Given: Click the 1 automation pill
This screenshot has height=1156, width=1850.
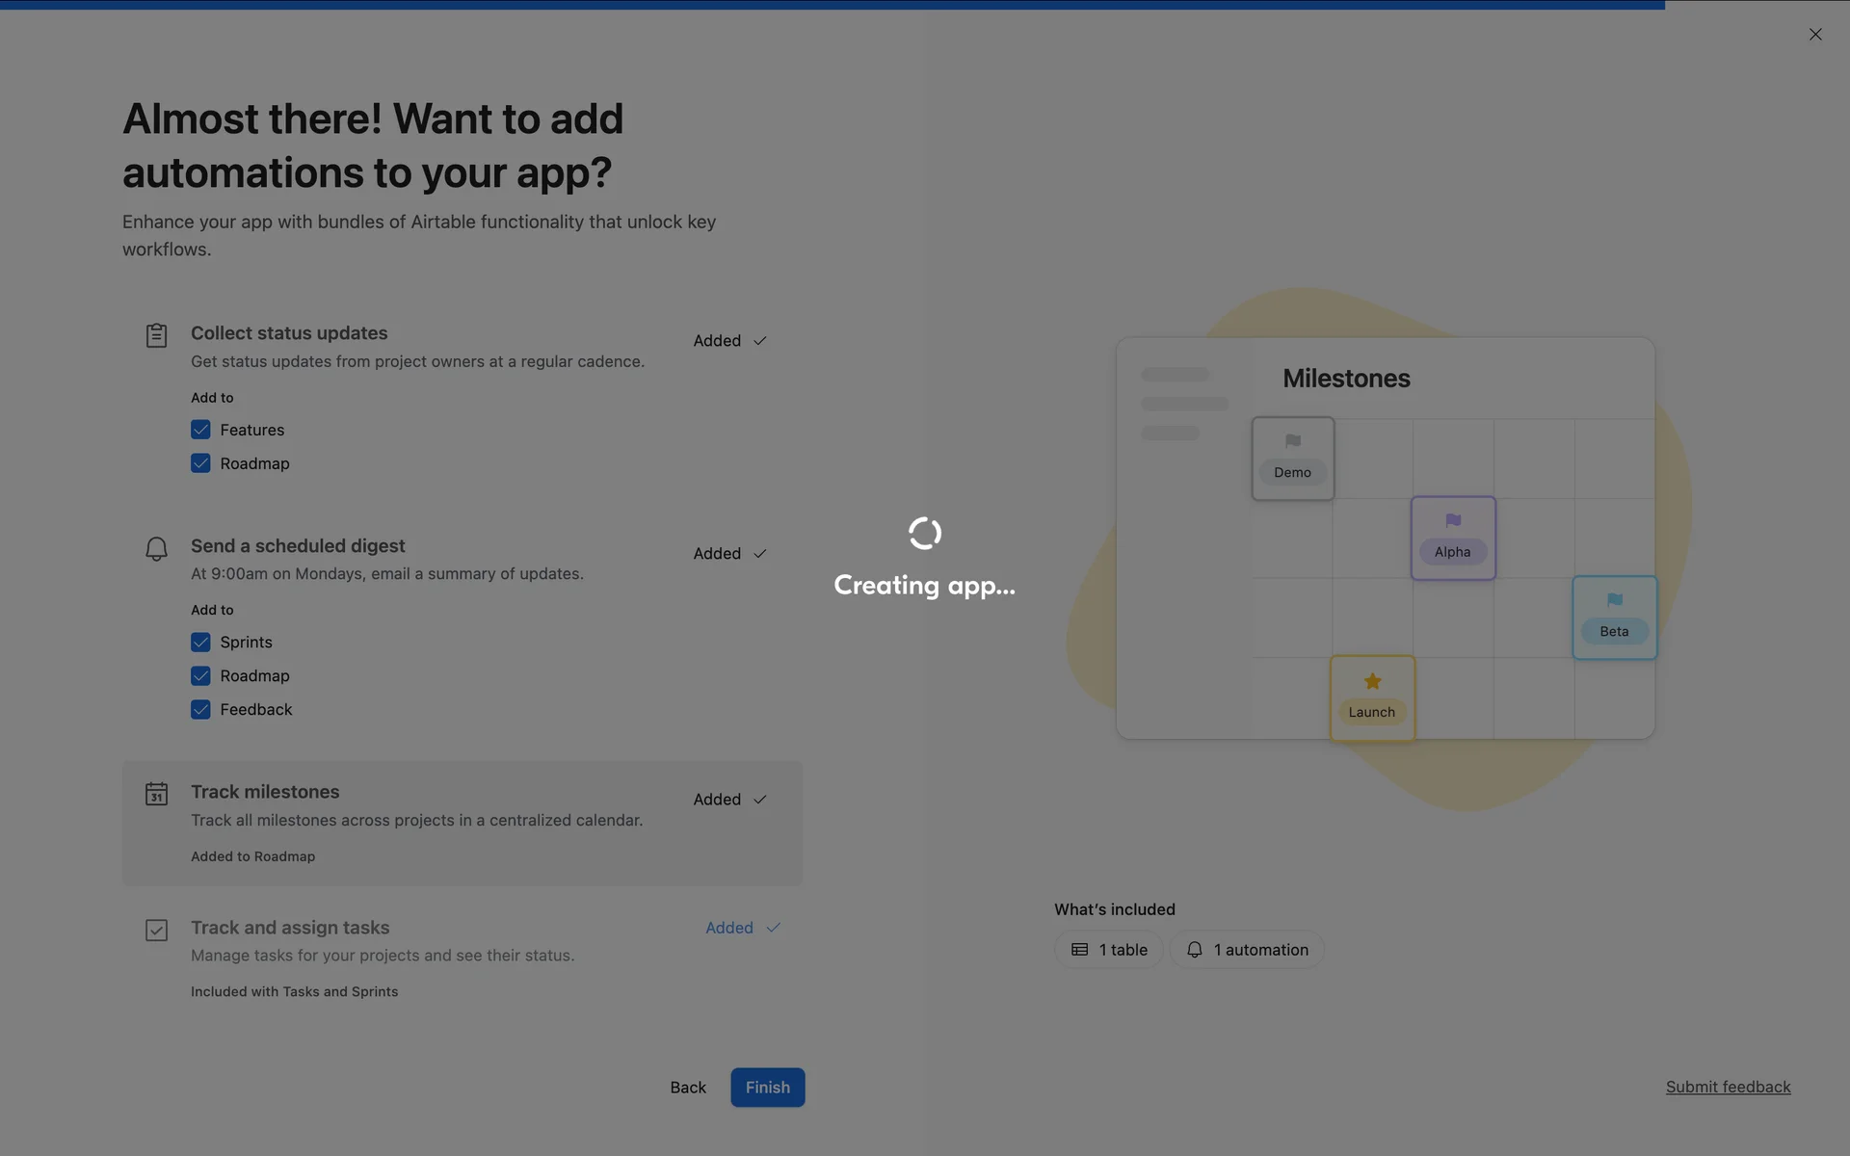Looking at the screenshot, I should pos(1247,950).
